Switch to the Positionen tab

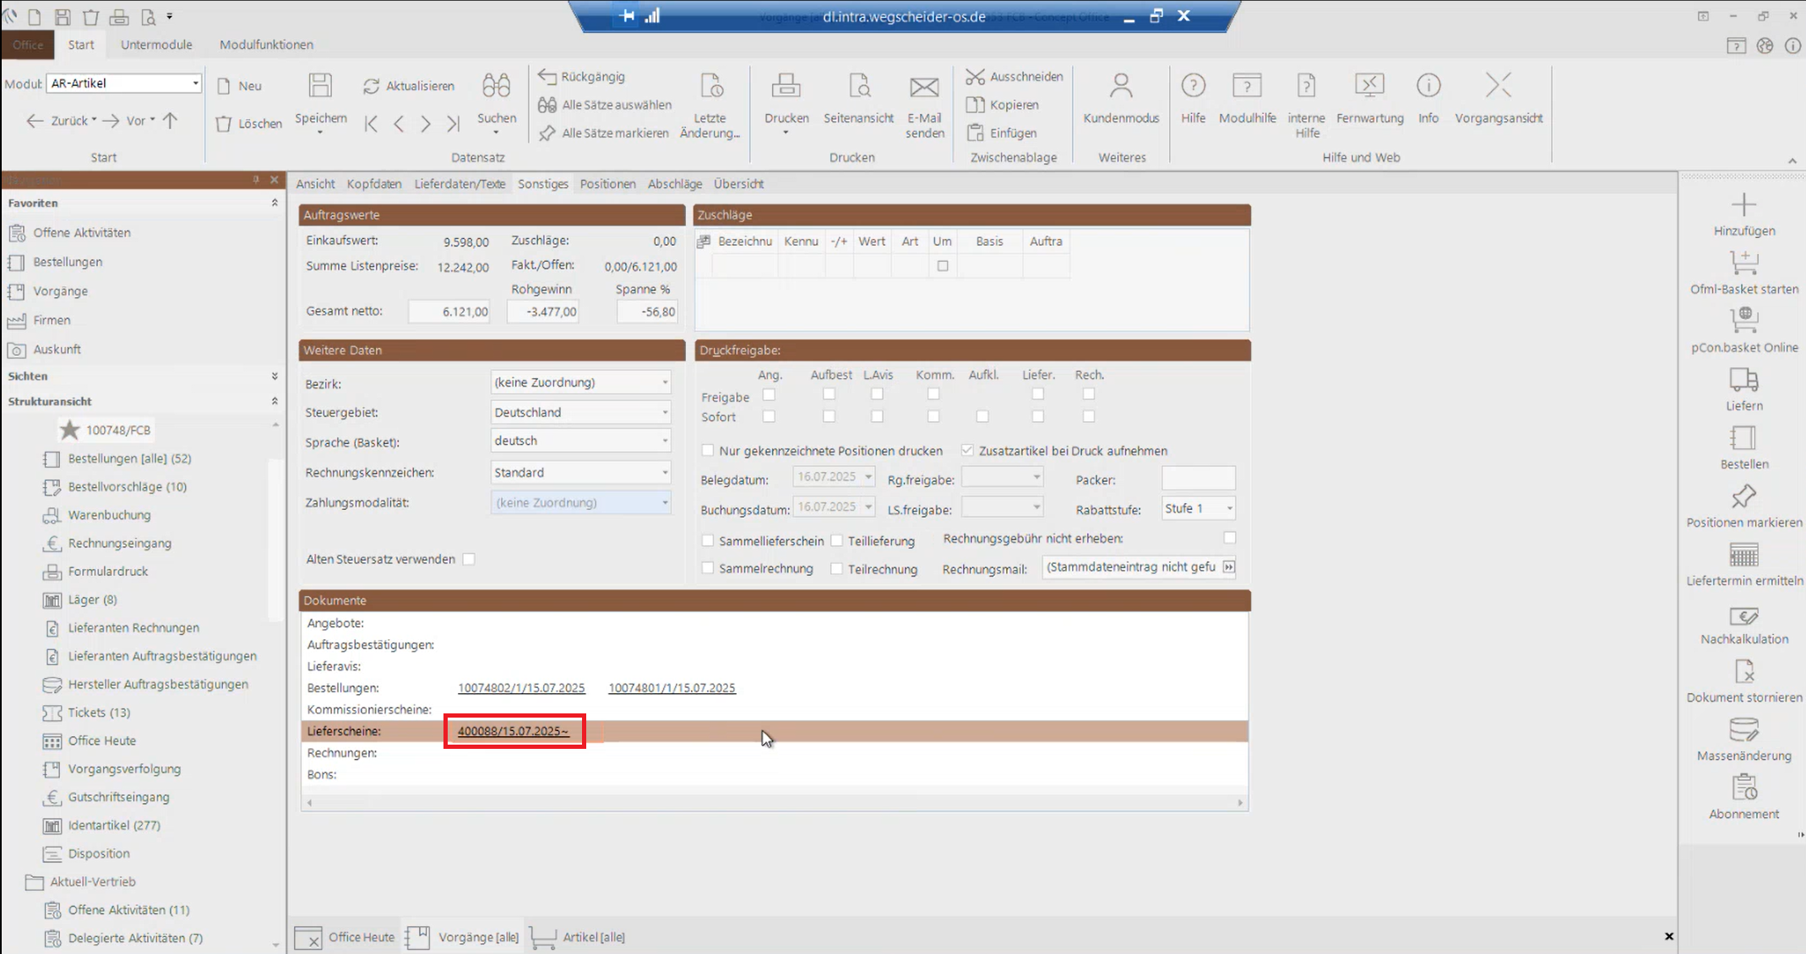pyautogui.click(x=607, y=183)
